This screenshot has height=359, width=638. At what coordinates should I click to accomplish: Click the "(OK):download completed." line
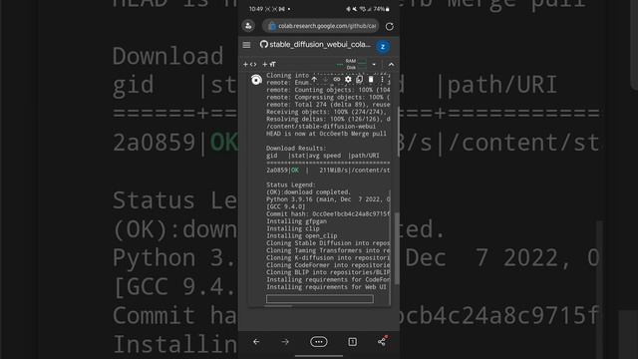[x=308, y=192]
